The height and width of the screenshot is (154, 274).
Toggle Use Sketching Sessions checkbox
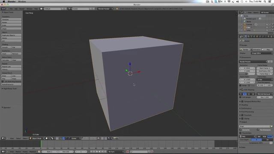(x=3, y=81)
